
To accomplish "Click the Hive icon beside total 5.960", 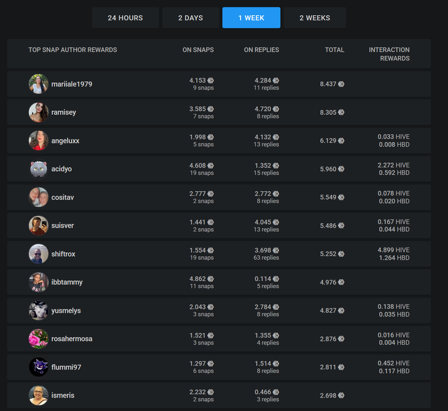I will click(x=341, y=169).
